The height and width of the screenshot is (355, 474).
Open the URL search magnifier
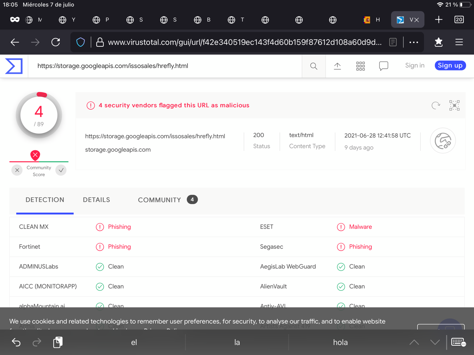[313, 66]
